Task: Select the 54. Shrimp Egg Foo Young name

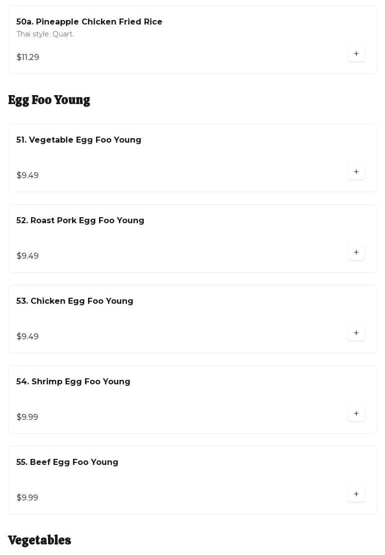Action: tap(73, 382)
